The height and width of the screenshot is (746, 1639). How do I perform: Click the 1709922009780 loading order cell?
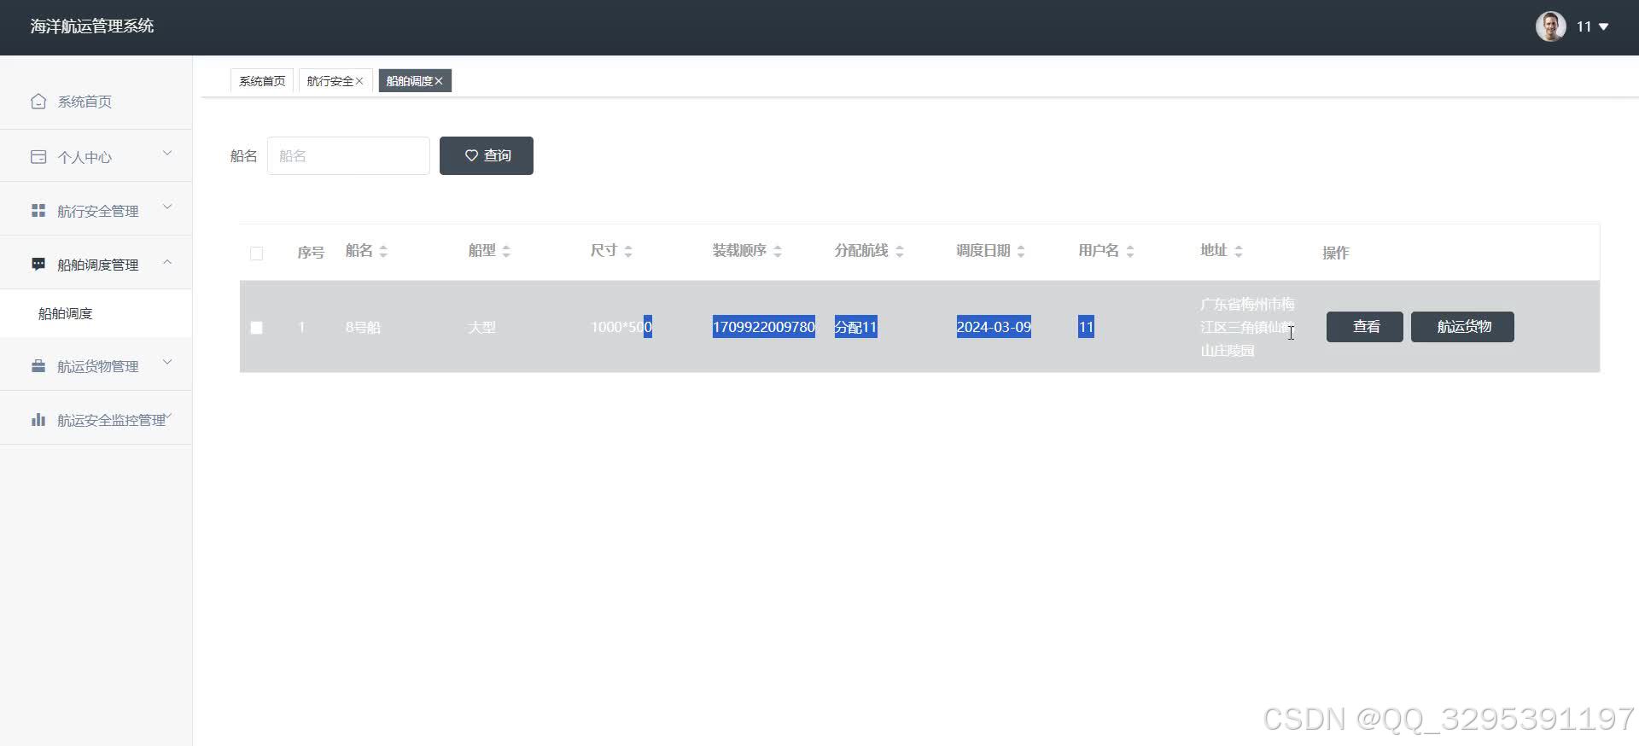(764, 327)
